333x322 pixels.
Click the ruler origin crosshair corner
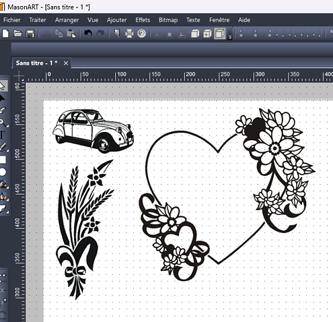point(19,76)
